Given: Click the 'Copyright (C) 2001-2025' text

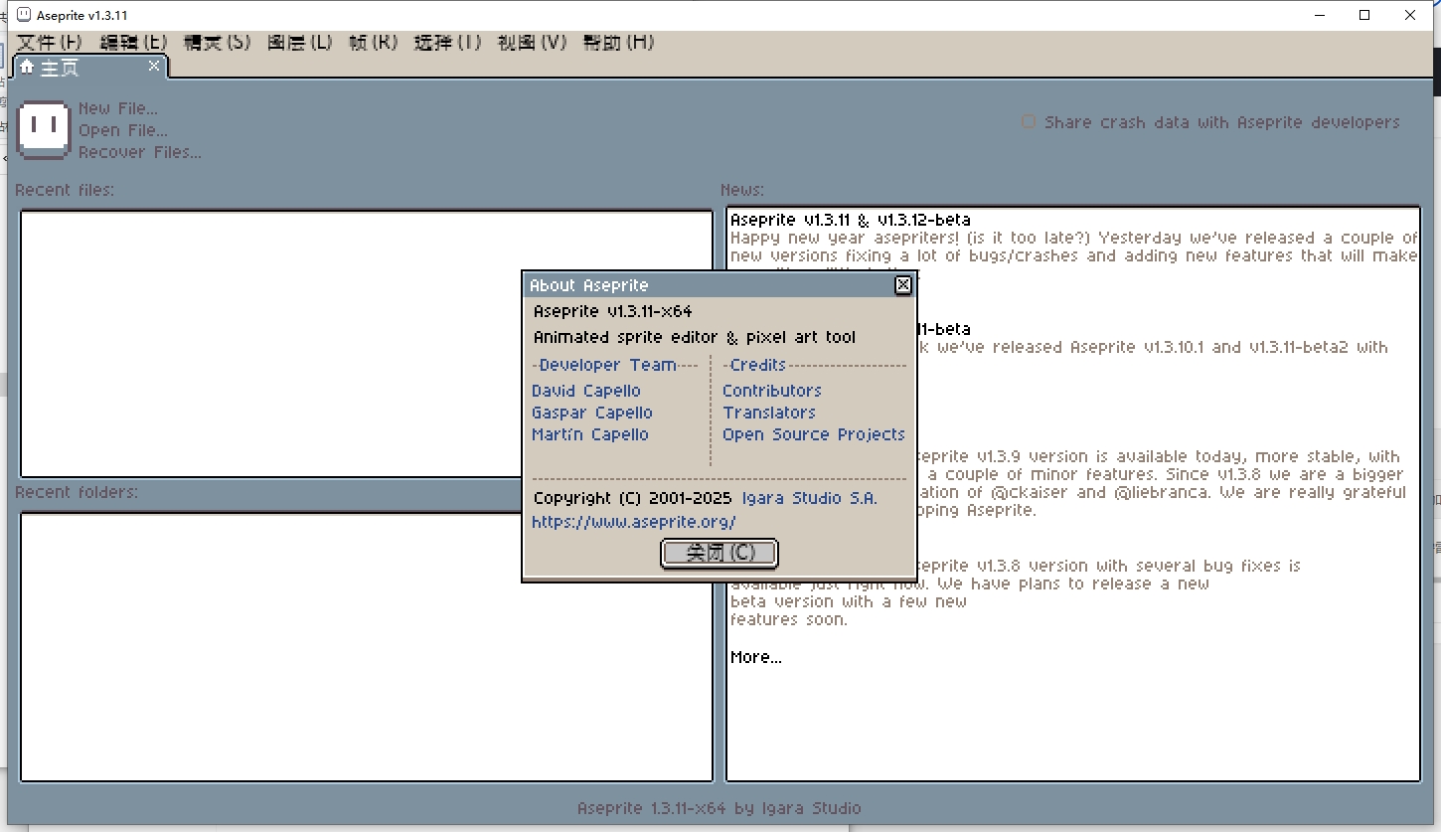Looking at the screenshot, I should click(633, 498).
